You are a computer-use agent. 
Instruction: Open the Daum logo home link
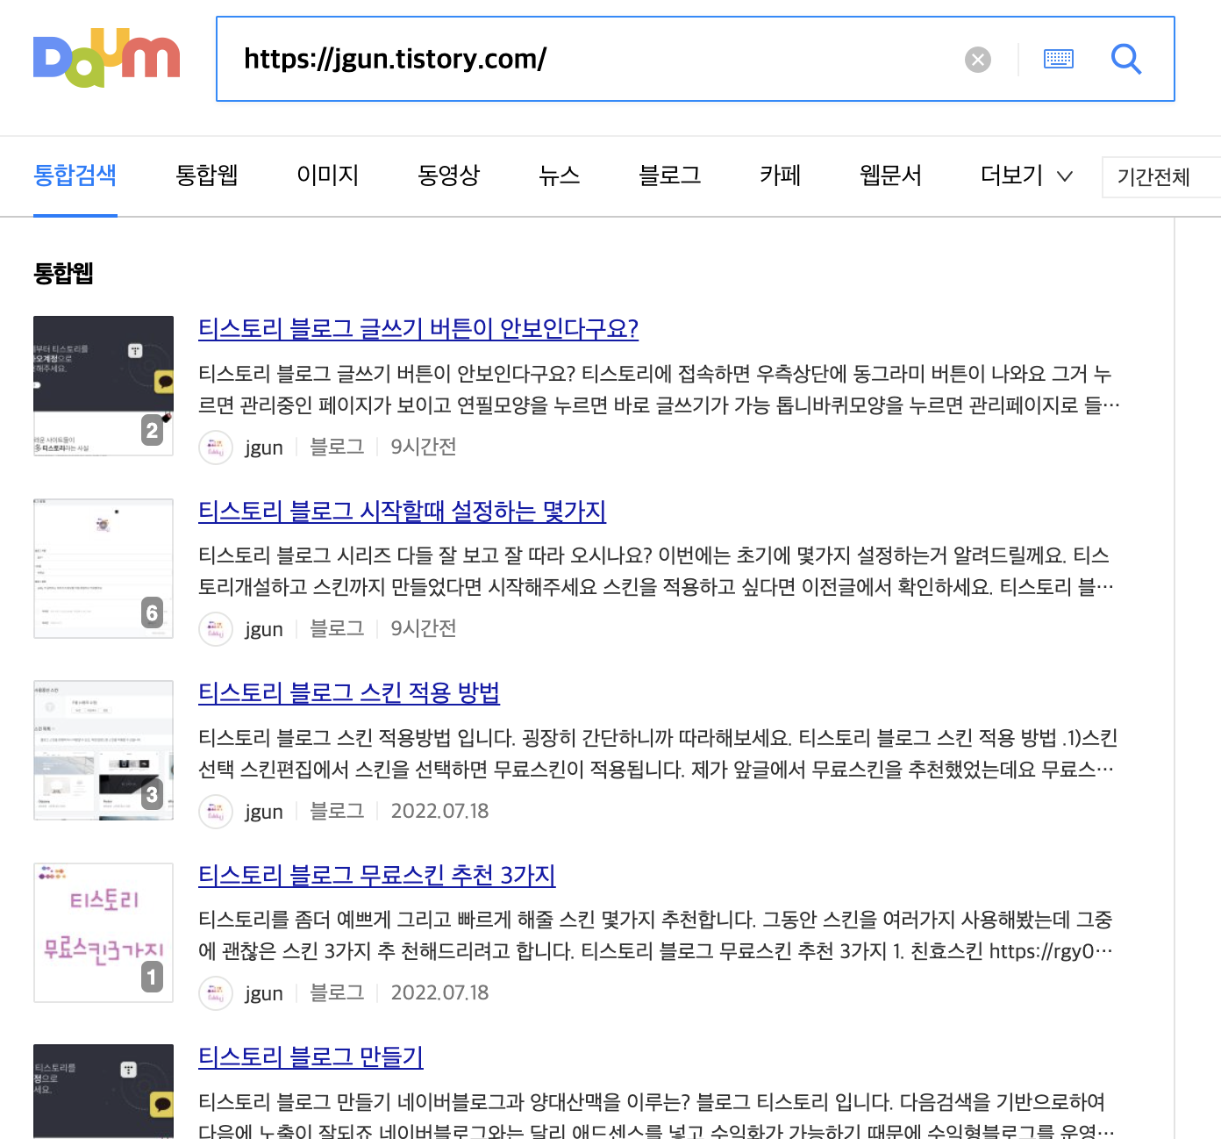point(106,58)
